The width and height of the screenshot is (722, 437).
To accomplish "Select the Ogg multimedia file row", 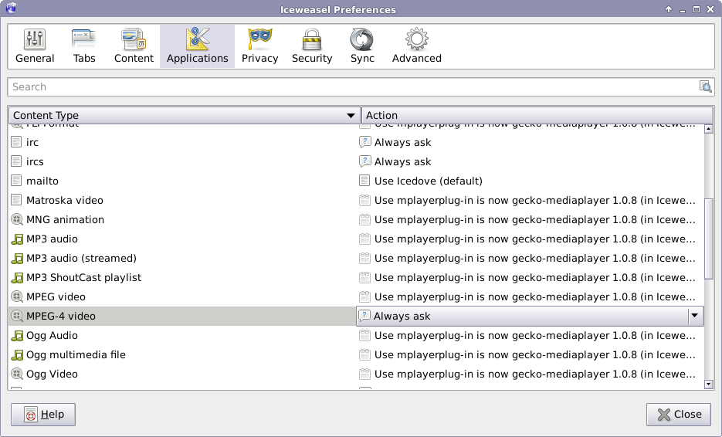I will [356, 355].
